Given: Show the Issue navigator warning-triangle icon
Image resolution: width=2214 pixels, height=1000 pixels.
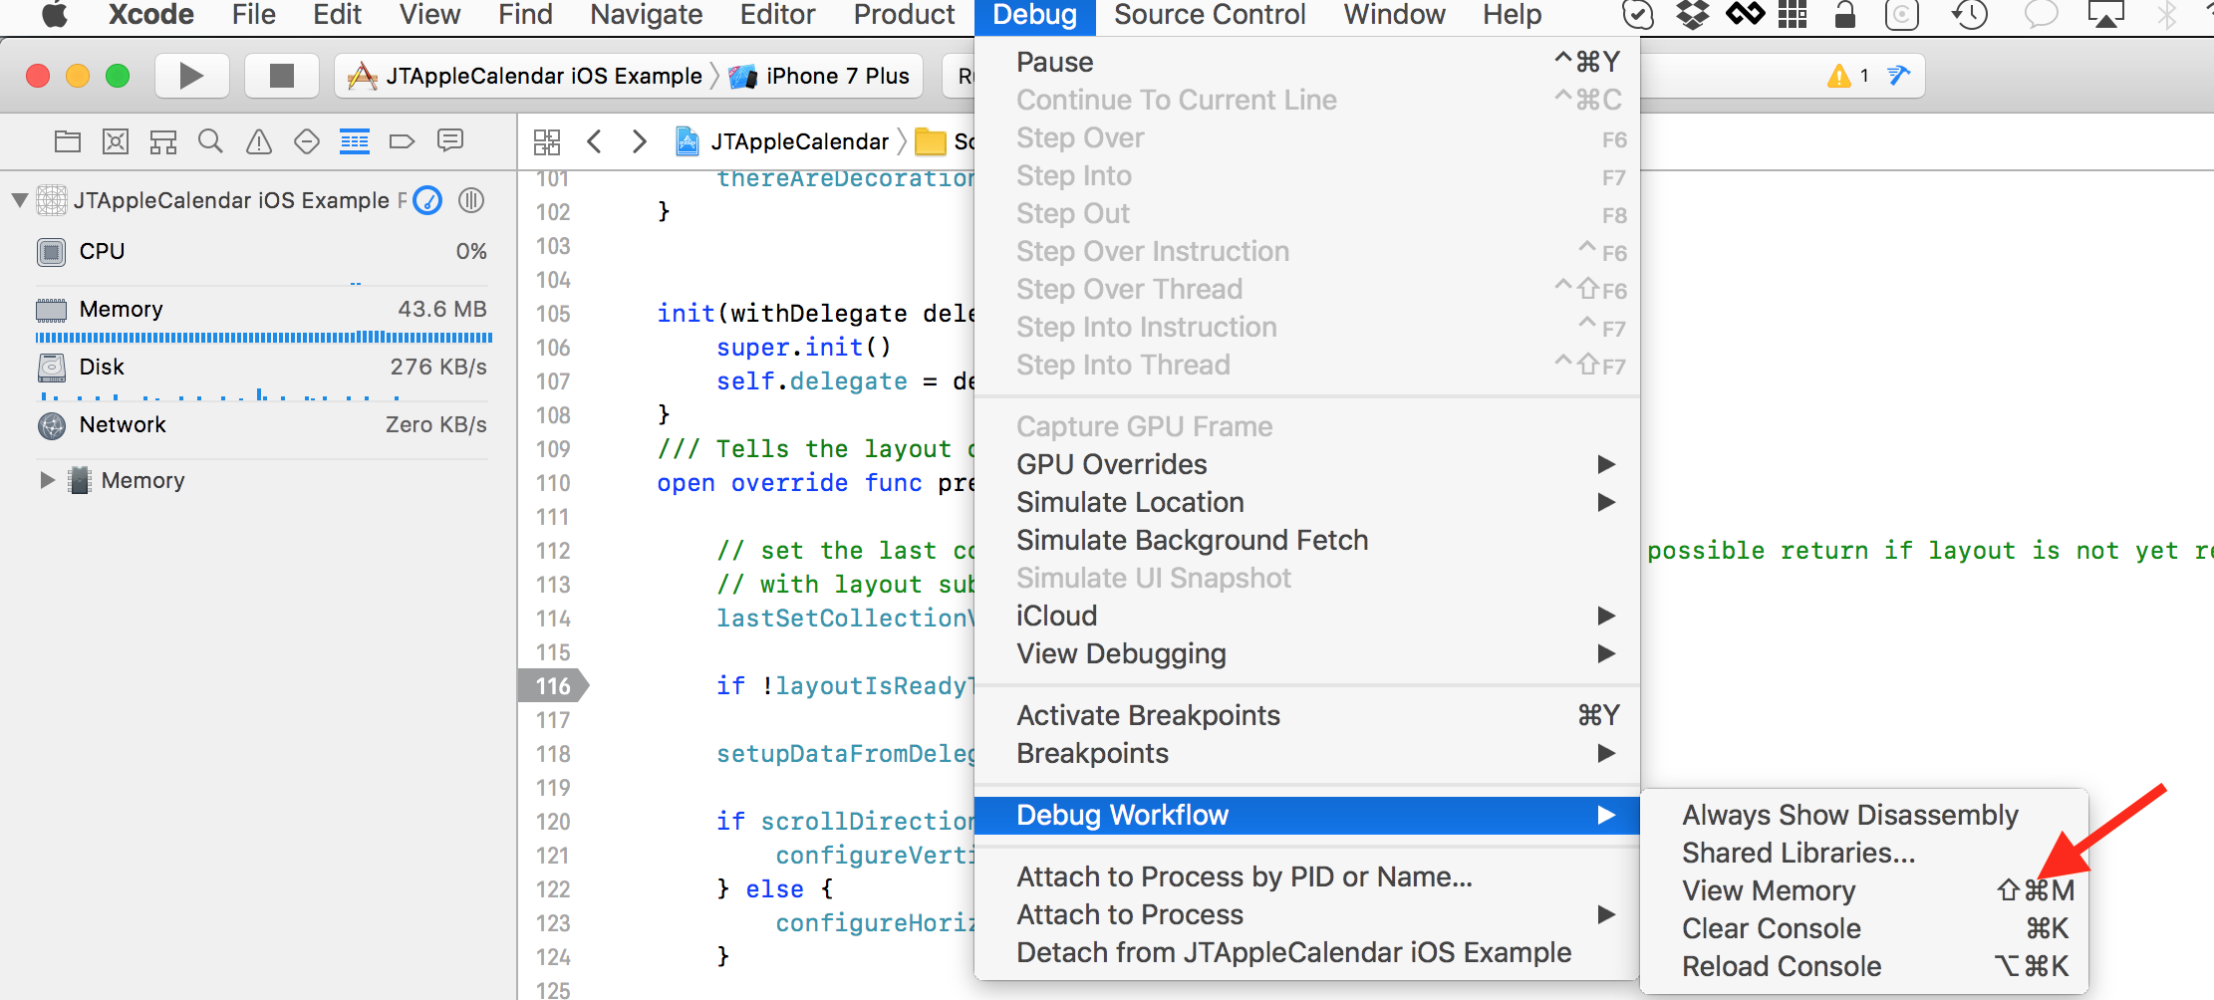Looking at the screenshot, I should point(259,141).
